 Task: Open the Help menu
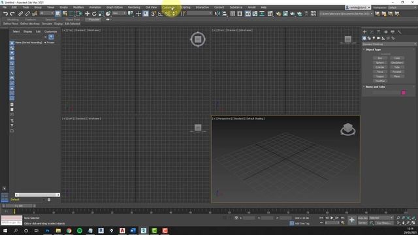(x=264, y=7)
